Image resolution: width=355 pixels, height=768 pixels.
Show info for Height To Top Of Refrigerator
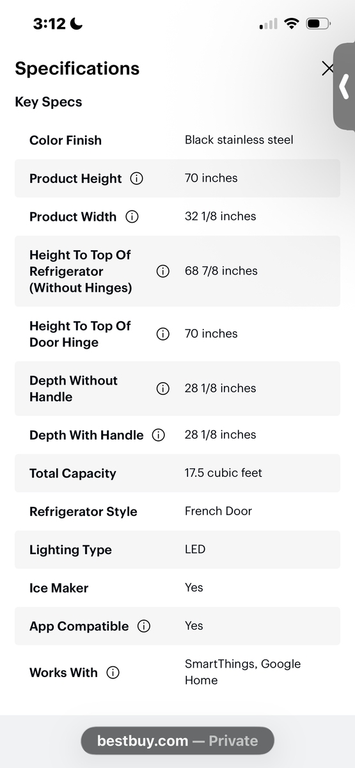click(x=163, y=271)
